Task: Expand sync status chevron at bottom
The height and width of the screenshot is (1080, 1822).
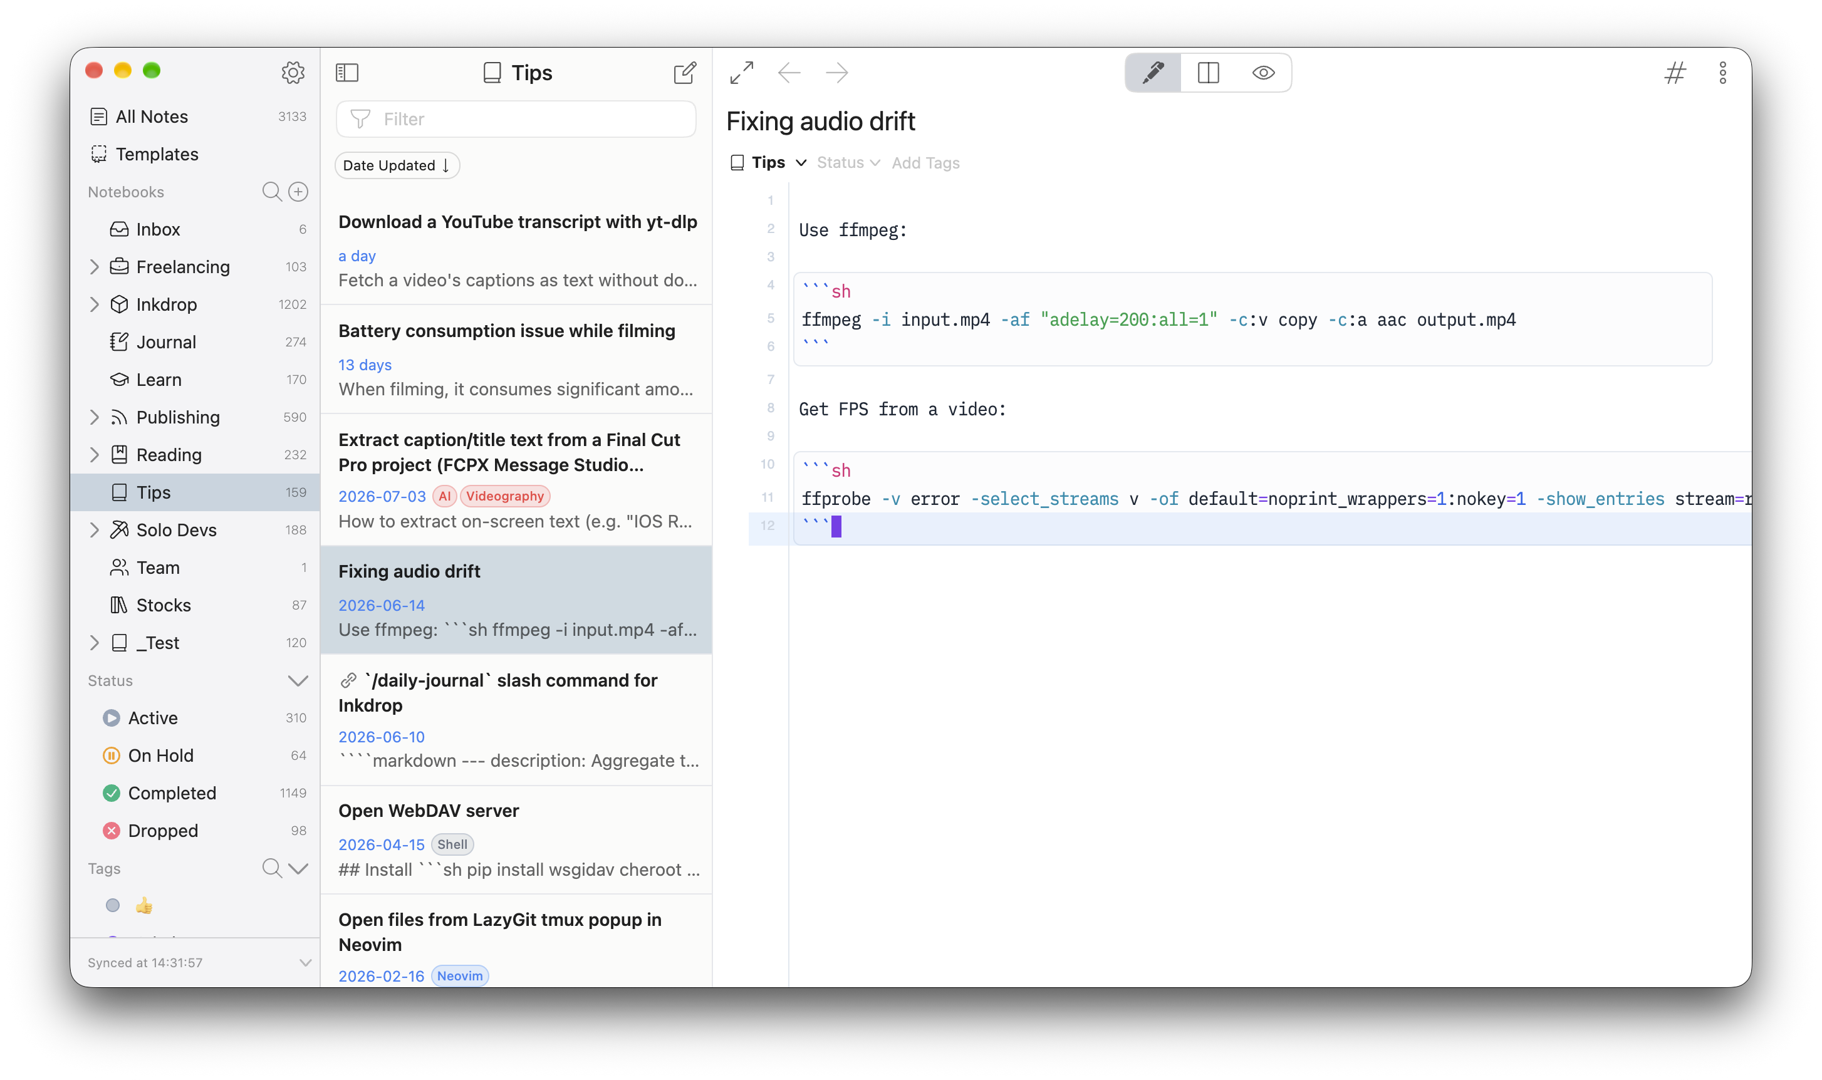Action: [305, 962]
